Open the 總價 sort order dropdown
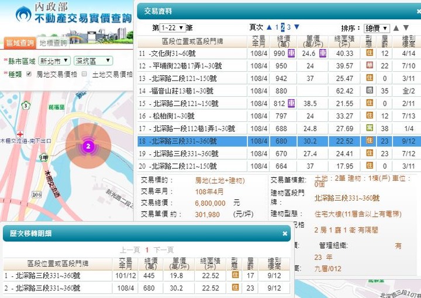 377,28
